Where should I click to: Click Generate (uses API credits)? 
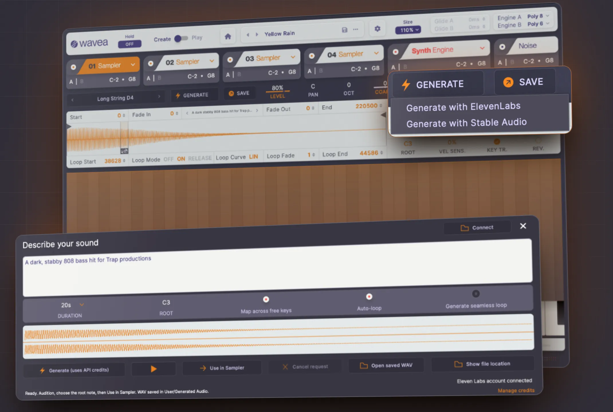(74, 370)
